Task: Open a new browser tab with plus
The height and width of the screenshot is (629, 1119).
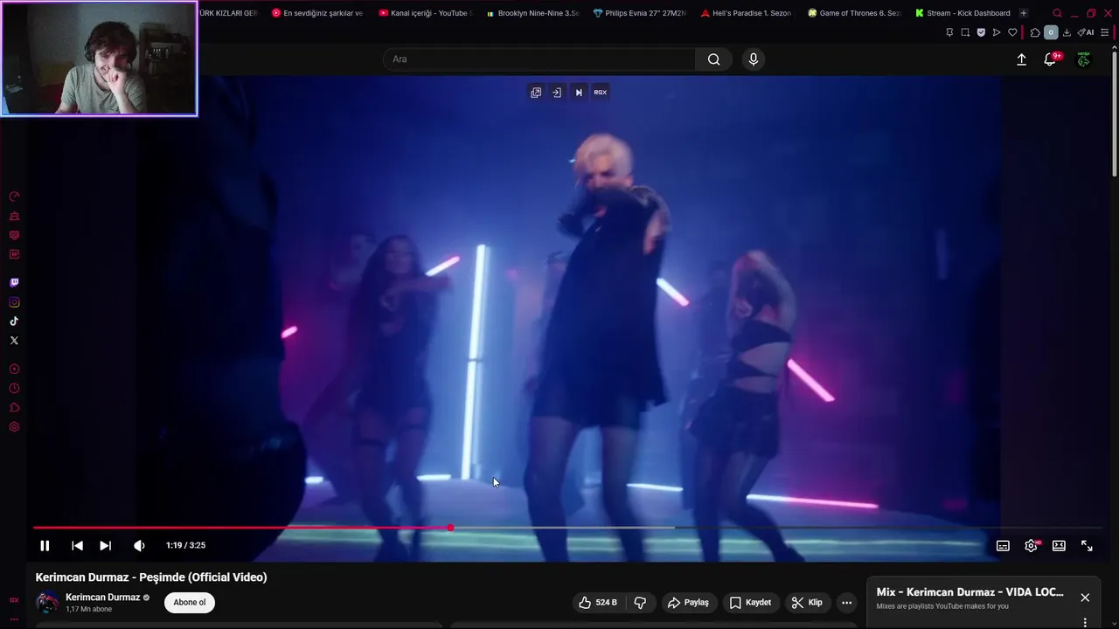Action: tap(1024, 13)
